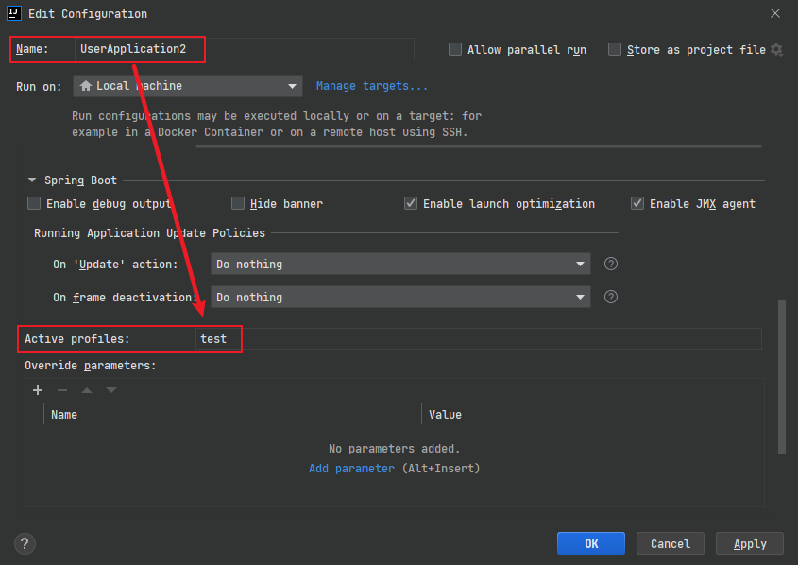This screenshot has width=798, height=565.
Task: Click the move parameter up arrow
Action: coord(87,390)
